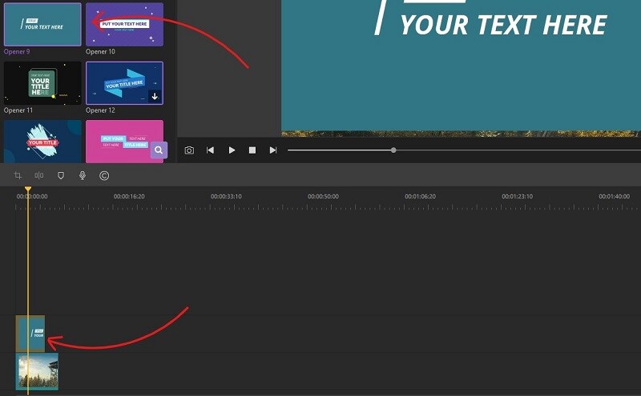Move the preview progress slider handle
Image resolution: width=641 pixels, height=396 pixels.
point(393,150)
